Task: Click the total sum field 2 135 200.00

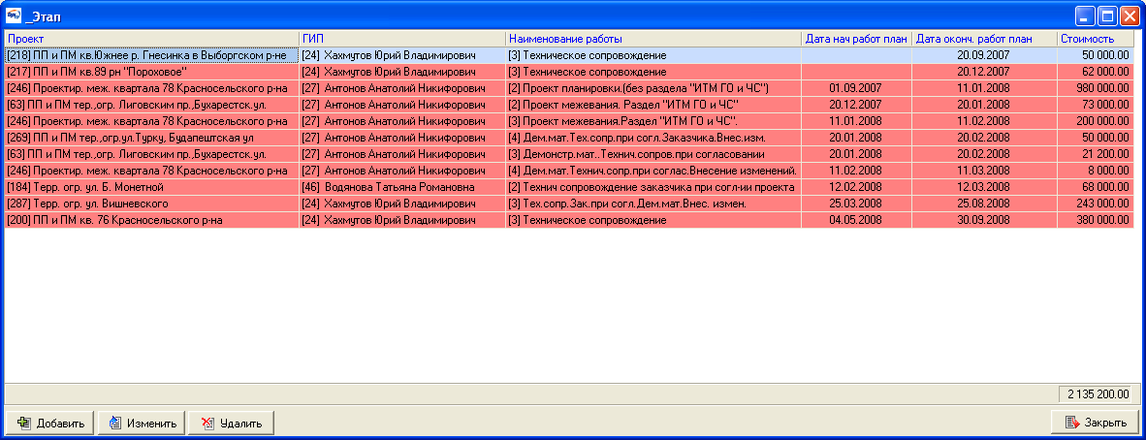Action: [1097, 393]
